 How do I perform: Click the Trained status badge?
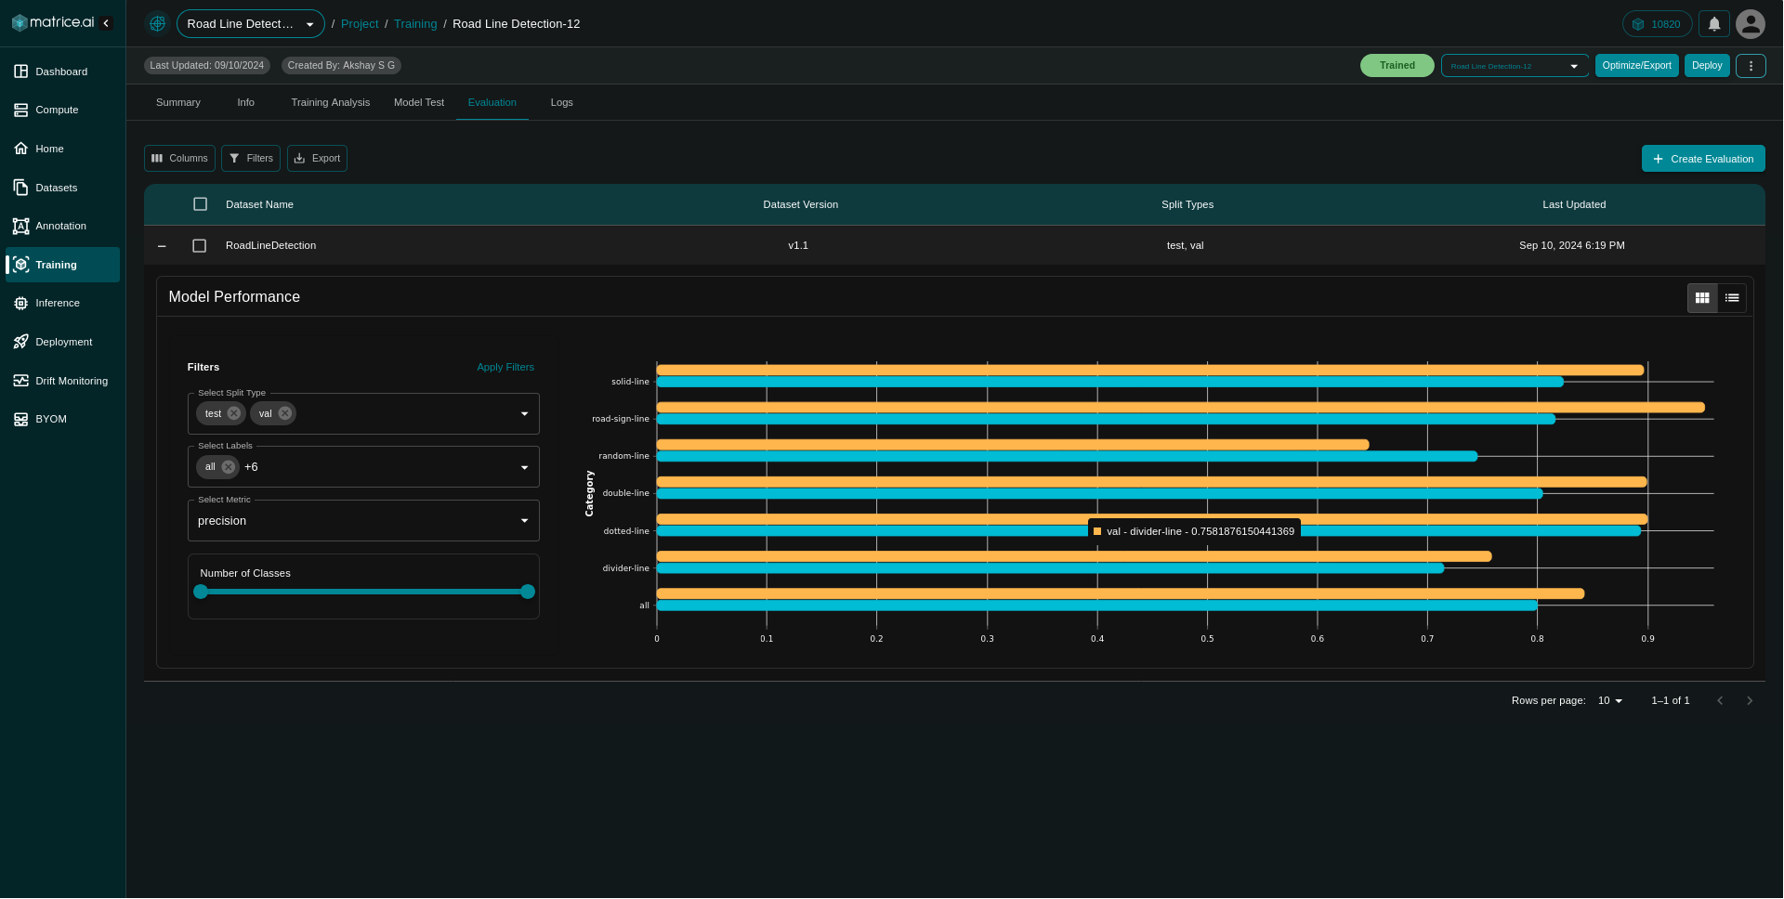coord(1397,66)
